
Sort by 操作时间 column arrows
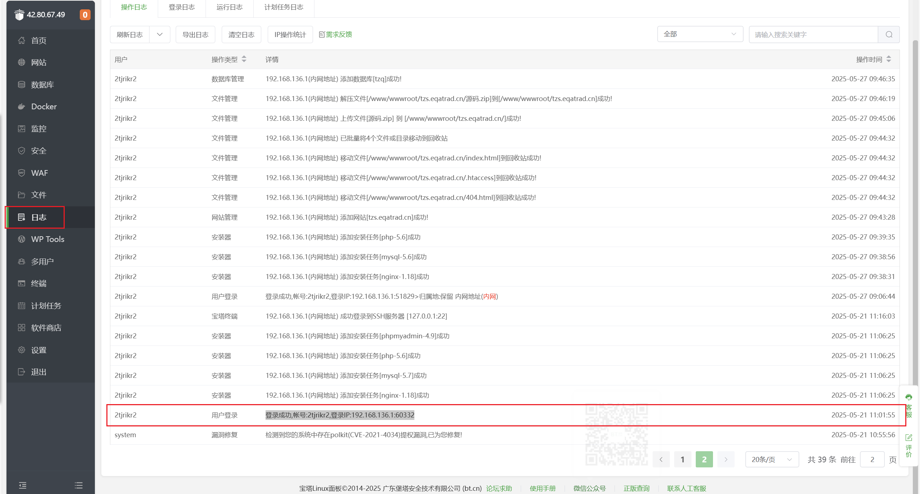(x=889, y=59)
